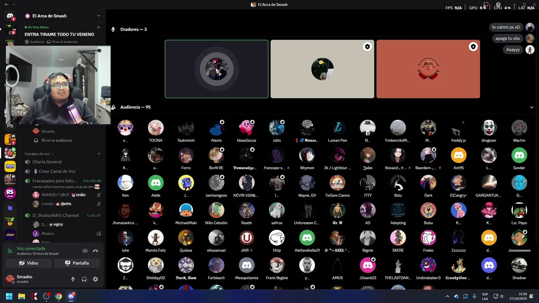The image size is (539, 303).
Task: Open audience member Monito Feliz's avatar
Action: (x=156, y=238)
